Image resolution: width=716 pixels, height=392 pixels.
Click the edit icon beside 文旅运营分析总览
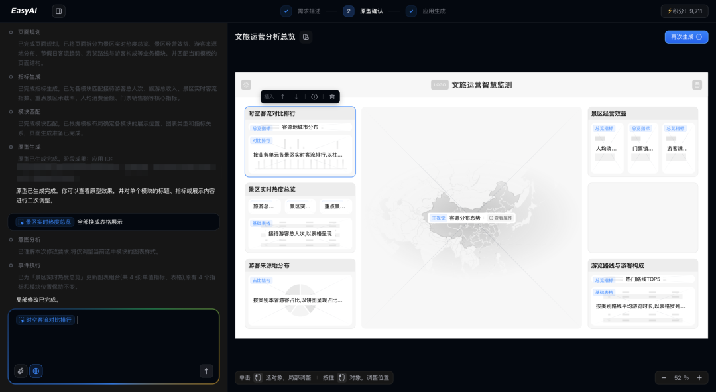[306, 37]
